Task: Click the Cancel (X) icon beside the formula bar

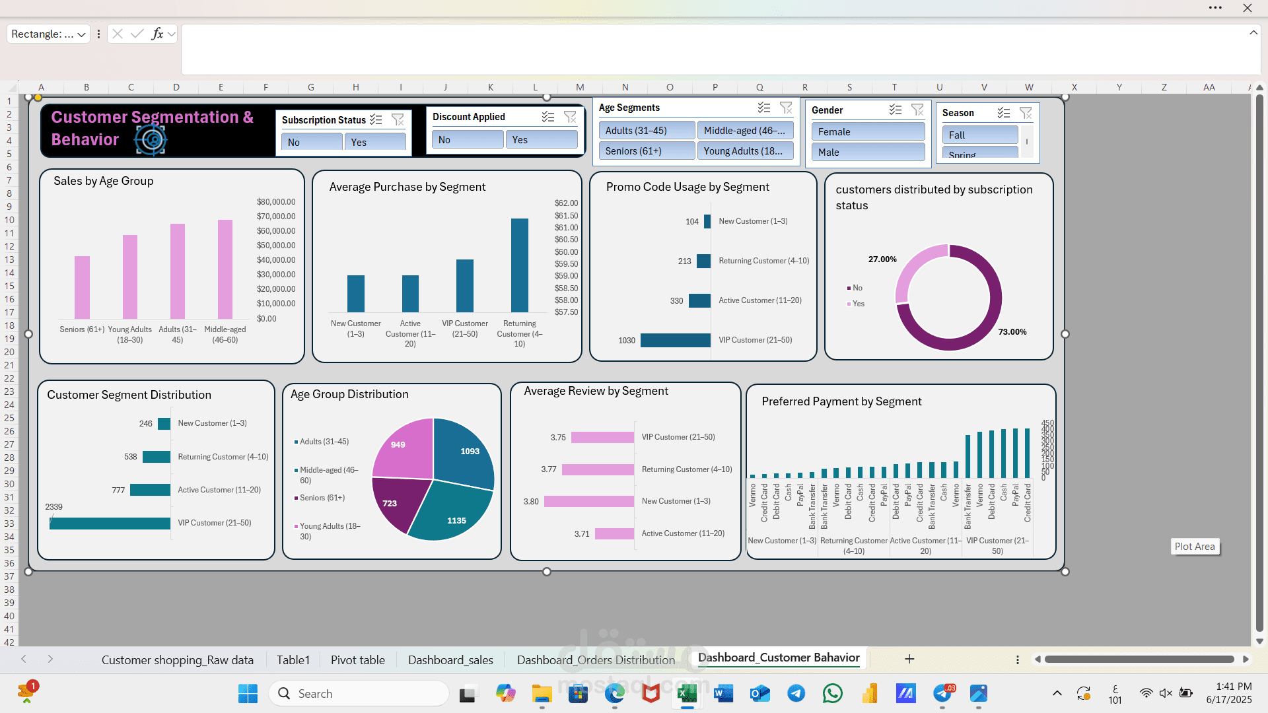Action: 117,34
